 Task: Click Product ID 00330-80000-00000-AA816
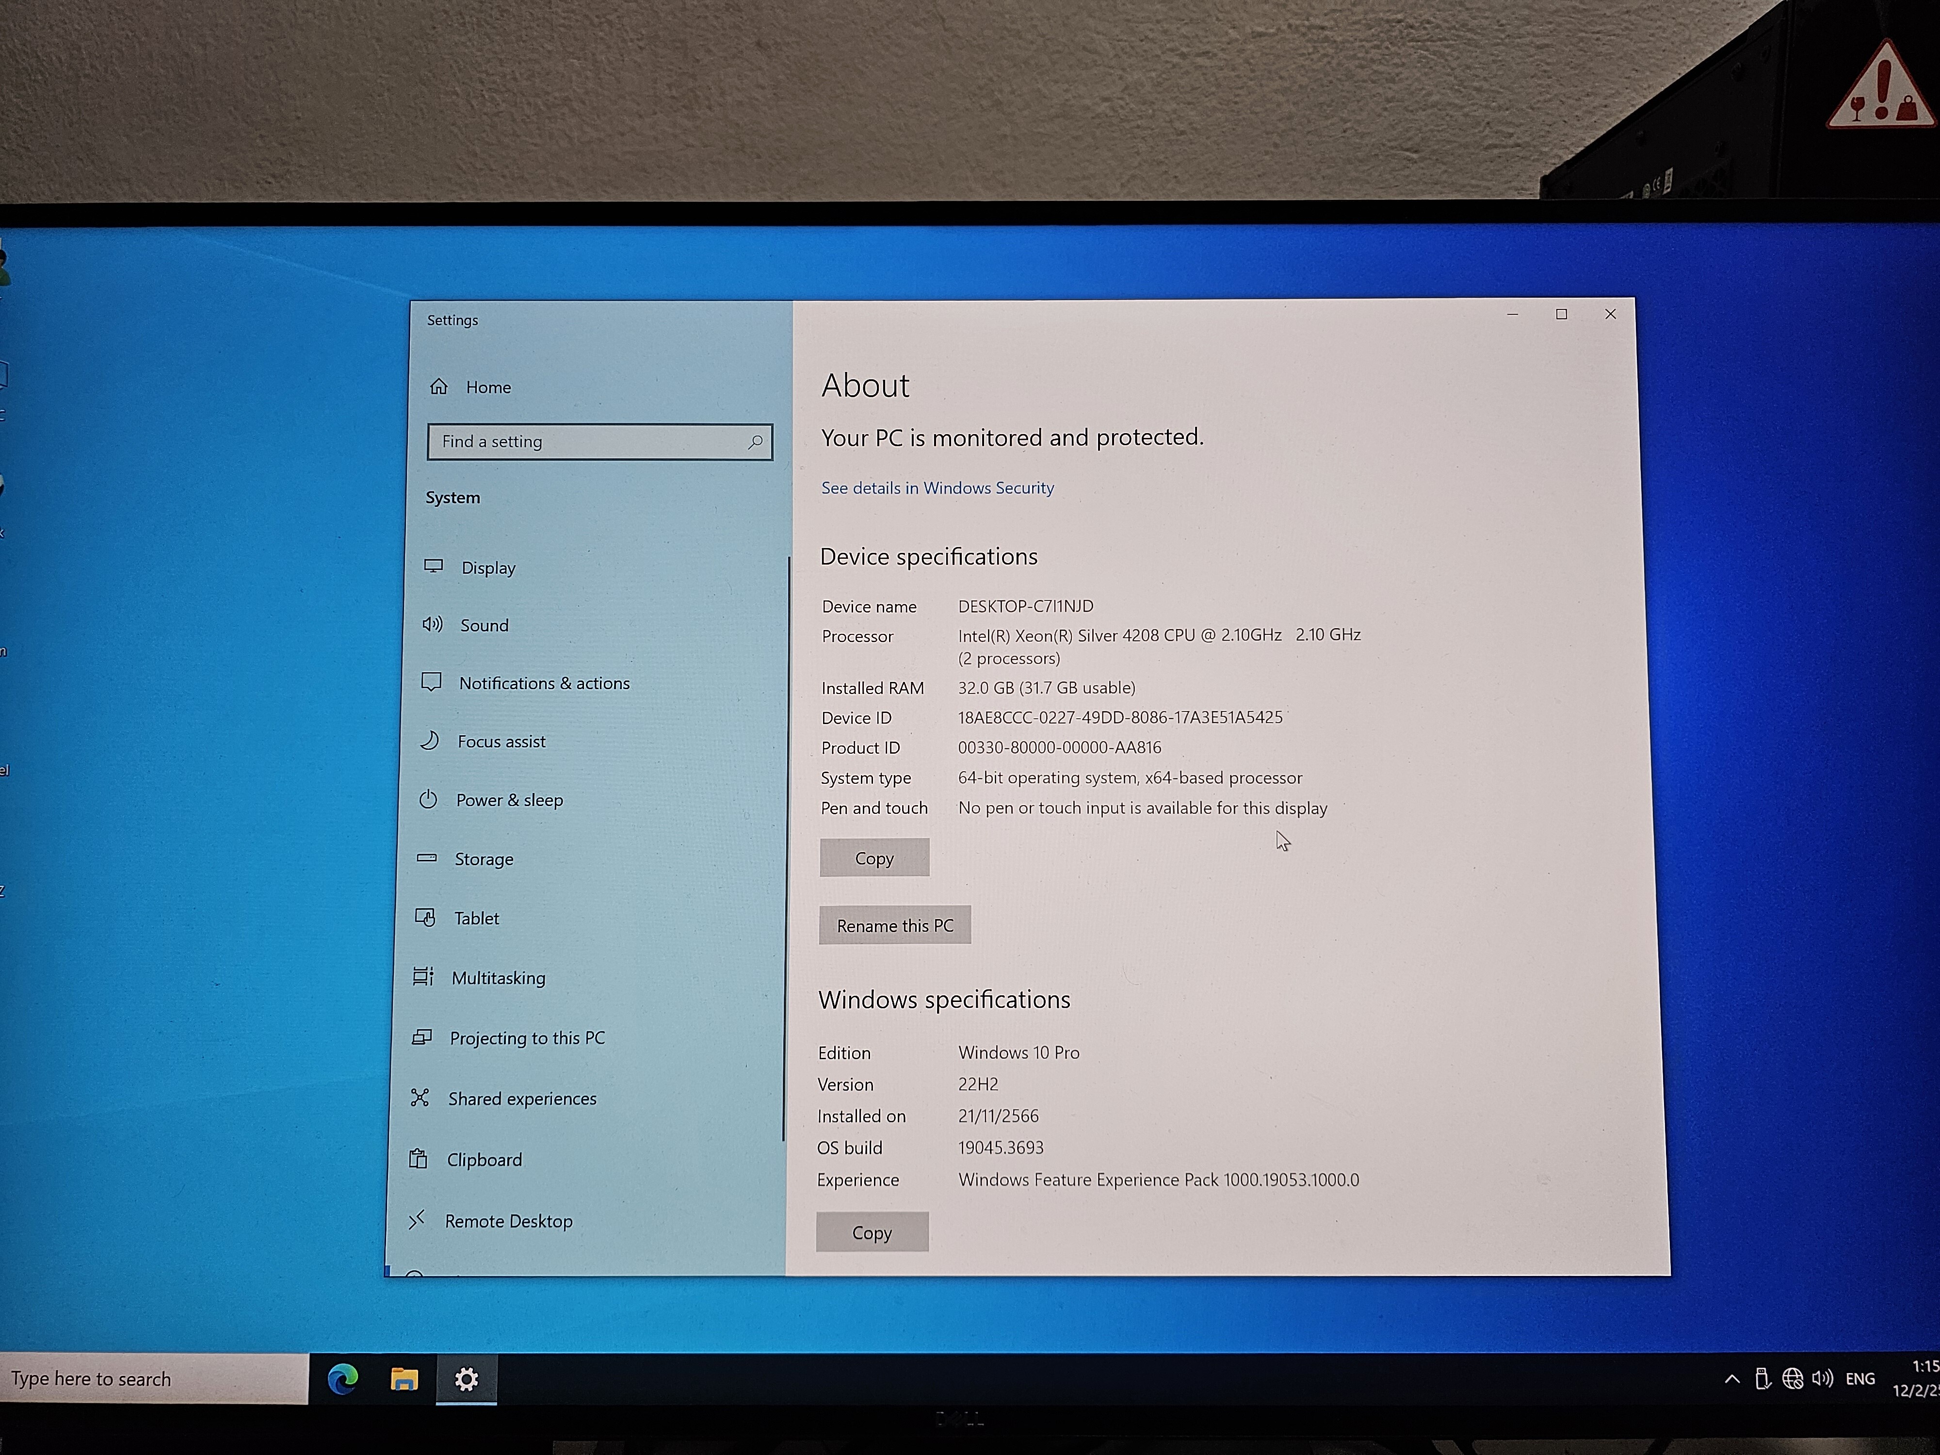[x=1059, y=747]
